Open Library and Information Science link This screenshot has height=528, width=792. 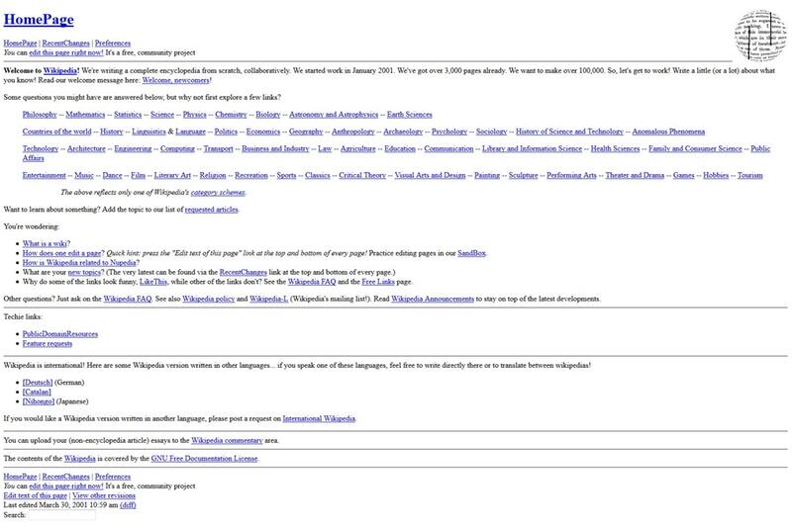coord(532,148)
